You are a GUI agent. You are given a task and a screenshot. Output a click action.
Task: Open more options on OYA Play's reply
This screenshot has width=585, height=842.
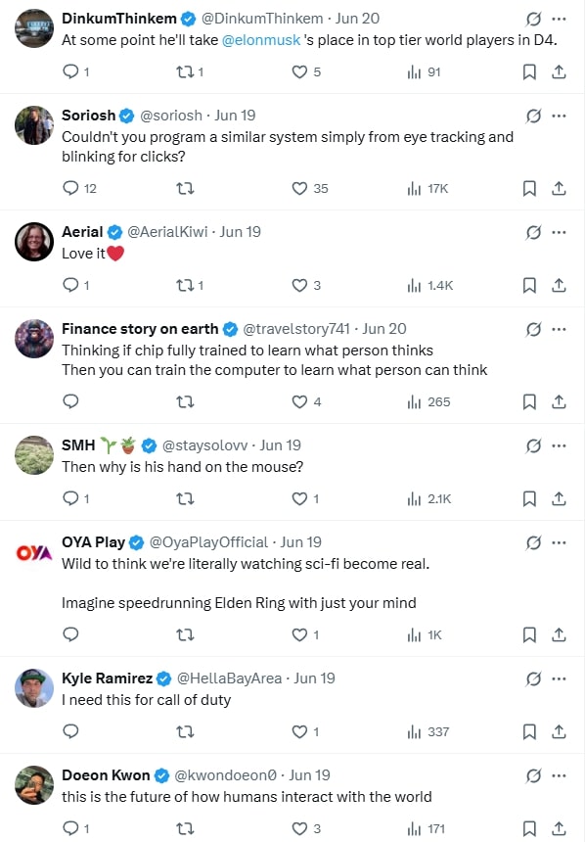559,541
